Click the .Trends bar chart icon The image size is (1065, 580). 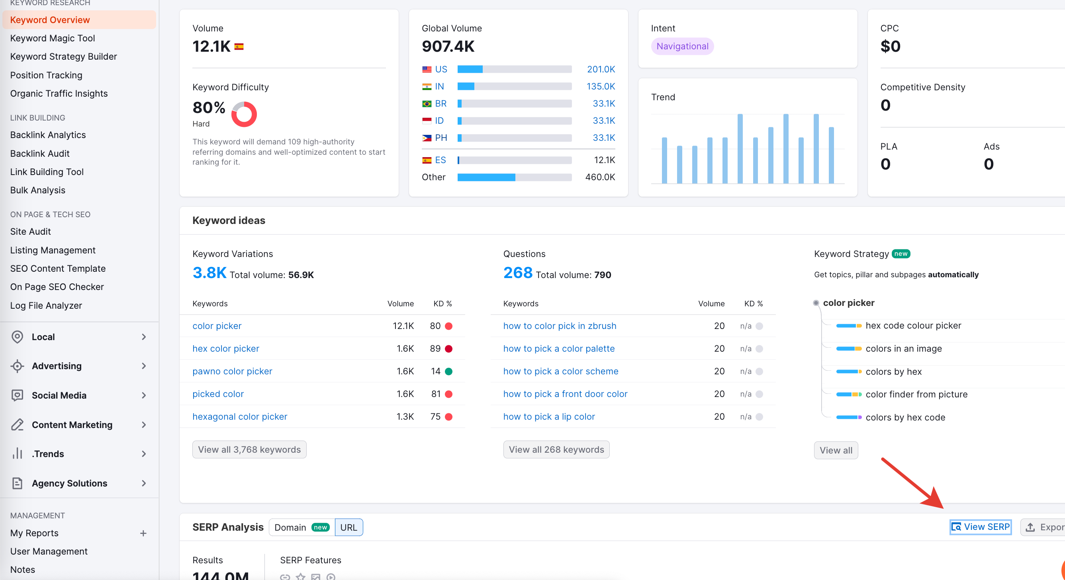click(17, 453)
